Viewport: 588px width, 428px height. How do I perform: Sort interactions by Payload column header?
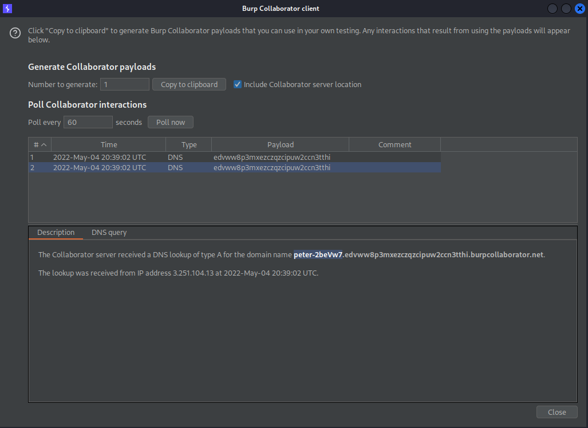[281, 144]
